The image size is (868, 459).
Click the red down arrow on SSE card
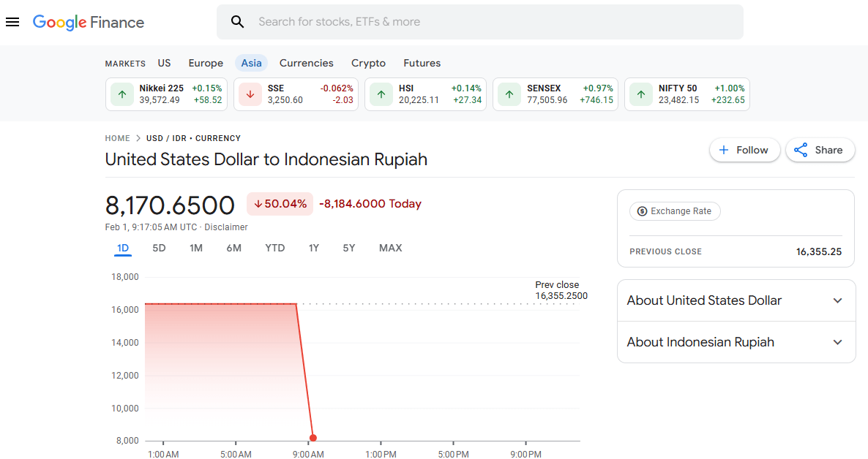click(x=249, y=94)
